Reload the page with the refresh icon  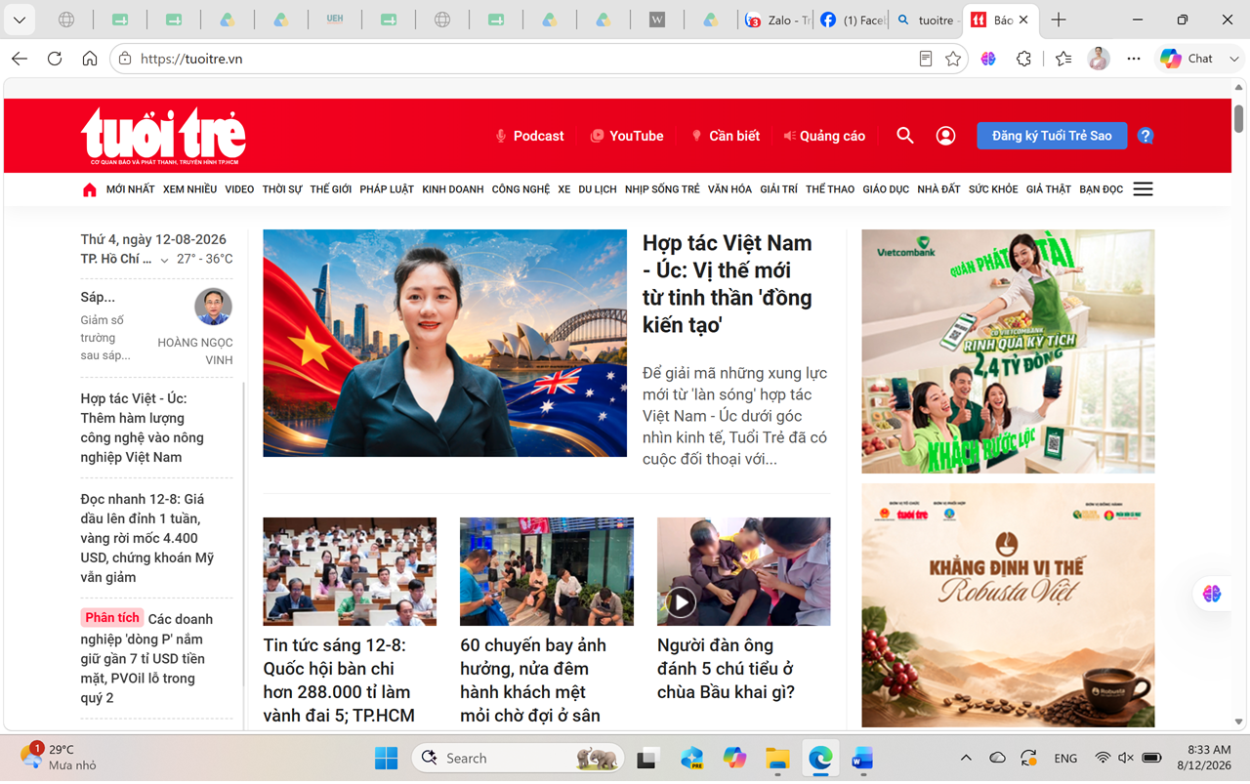click(x=55, y=59)
